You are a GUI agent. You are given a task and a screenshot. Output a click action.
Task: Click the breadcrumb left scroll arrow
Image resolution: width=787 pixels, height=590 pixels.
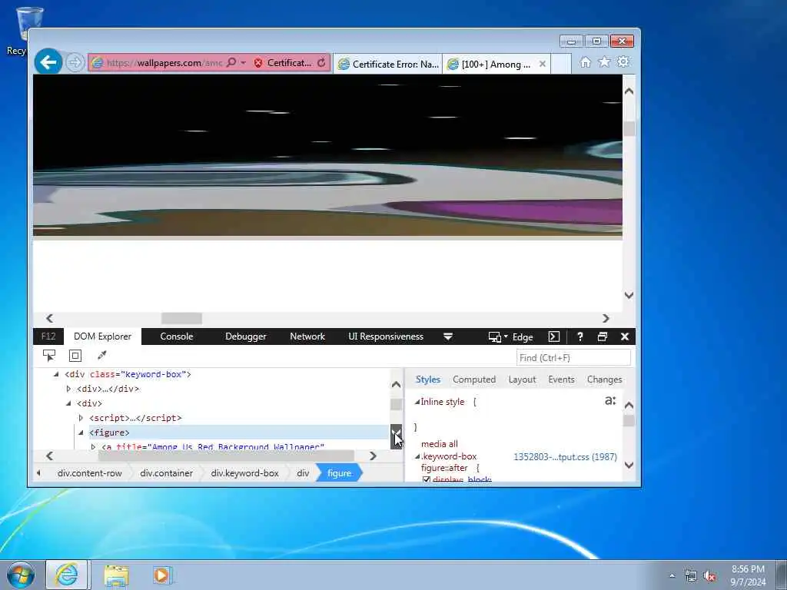pyautogui.click(x=38, y=473)
